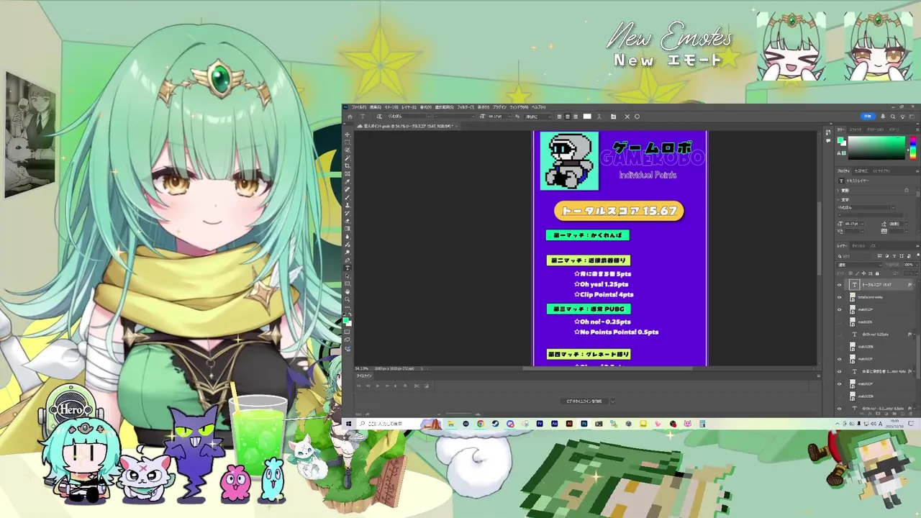The width and height of the screenshot is (921, 518).
Task: Collapse the 文字 section in Properties
Action: pyautogui.click(x=838, y=200)
